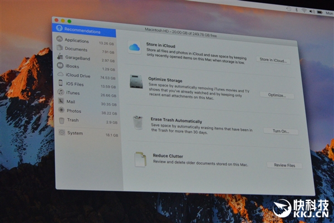Click the Macintosh HD window title text
The width and height of the screenshot is (334, 223).
click(x=180, y=33)
